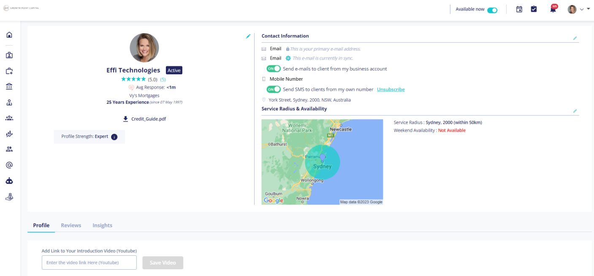The width and height of the screenshot is (594, 276).
Task: Open the ID badge icon in sidebar
Action: pos(9,55)
